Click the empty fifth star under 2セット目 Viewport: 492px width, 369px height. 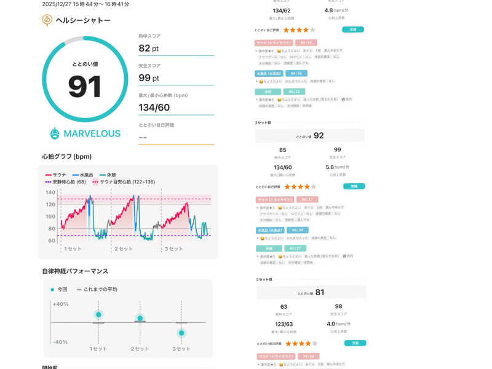click(x=312, y=186)
